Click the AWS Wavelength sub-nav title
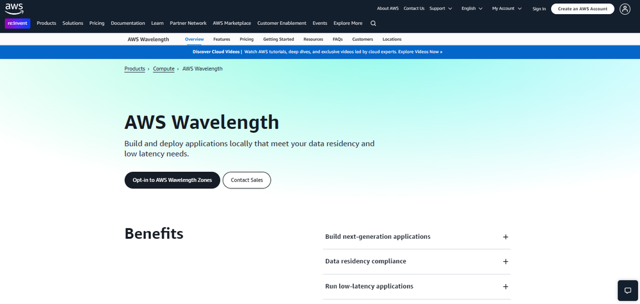Image resolution: width=640 pixels, height=304 pixels. pyautogui.click(x=148, y=39)
